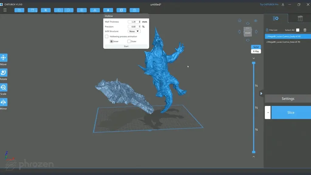Select the Scale tool

[4, 87]
